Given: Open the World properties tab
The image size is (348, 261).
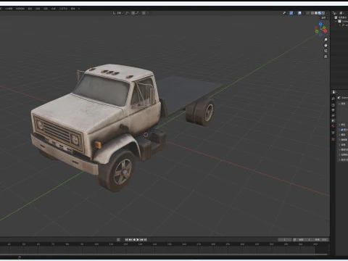Looking at the screenshot, I should pyautogui.click(x=333, y=125).
